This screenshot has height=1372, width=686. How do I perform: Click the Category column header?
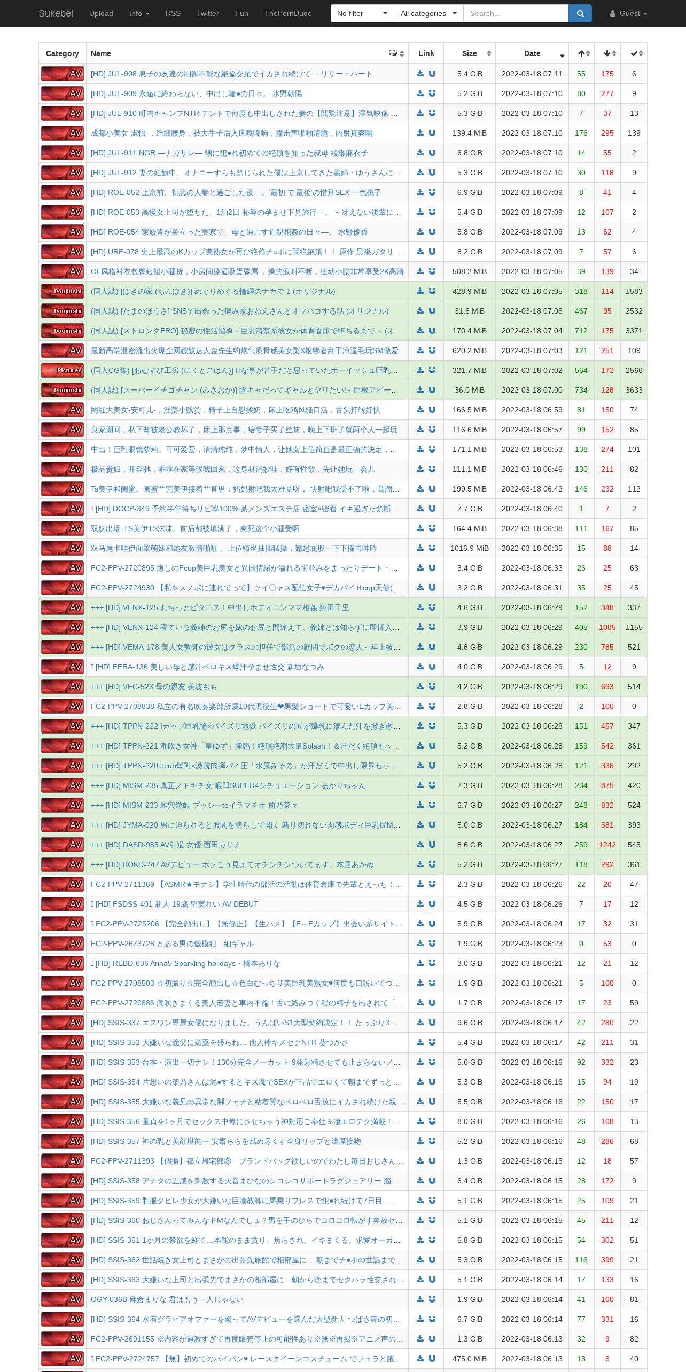pos(63,53)
